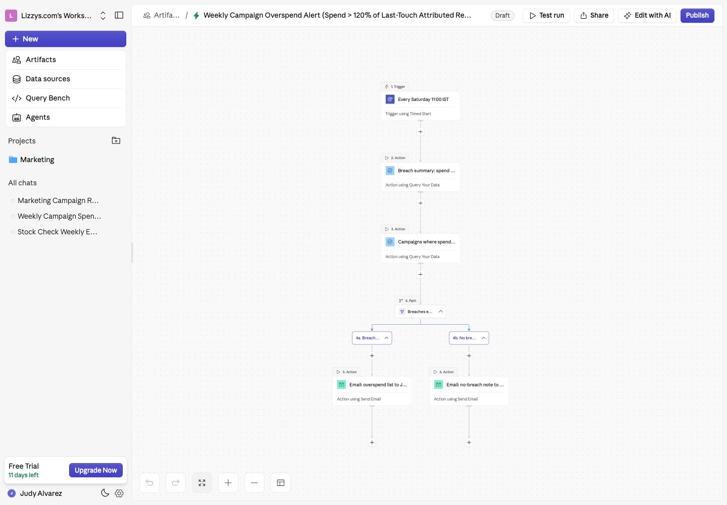Add step after Email no-breach node

[x=469, y=442]
